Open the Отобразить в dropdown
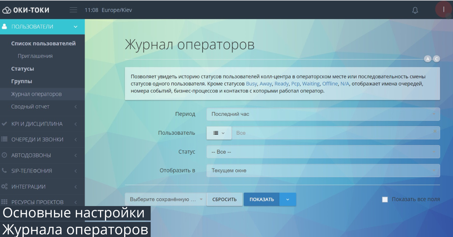Screen dimensions: 453x237 (323, 171)
